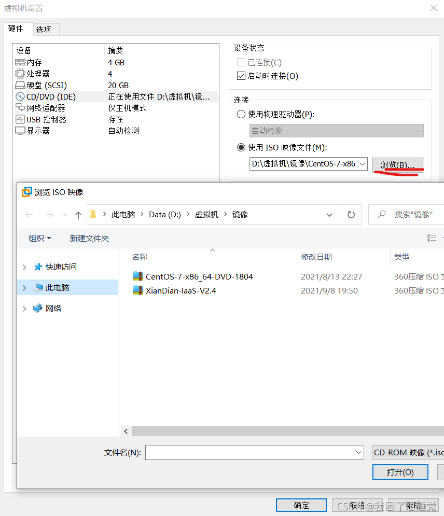
Task: Select the 内存 memory device icon
Action: point(20,62)
